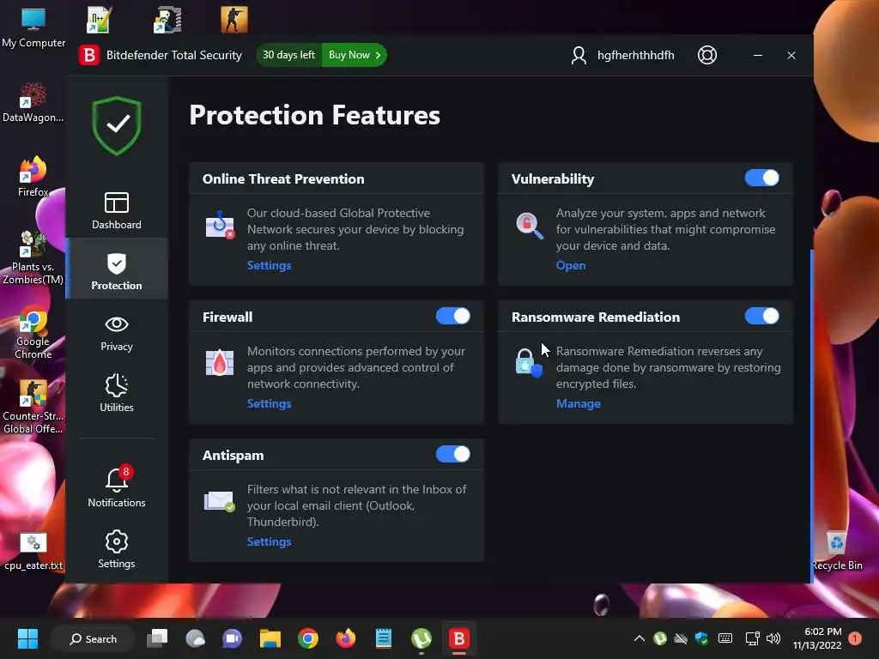This screenshot has height=659, width=879.
Task: Toggle the Vulnerability switch
Action: pos(761,178)
